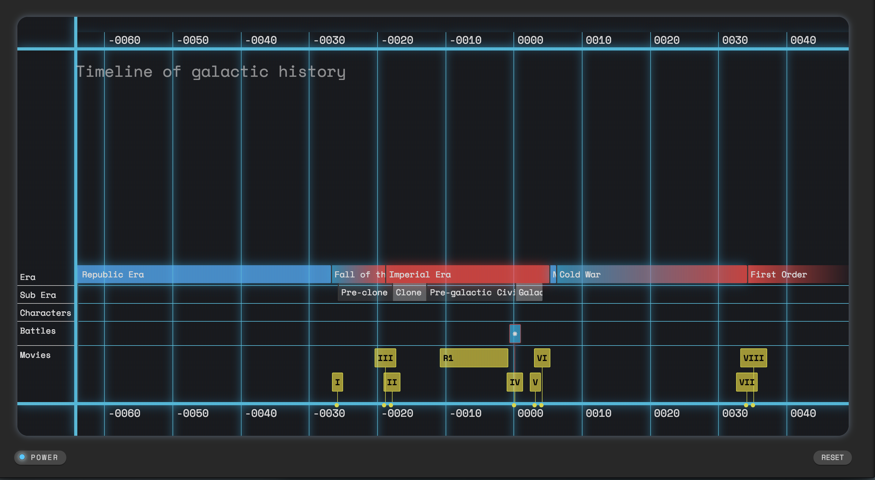This screenshot has height=480, width=875.
Task: Open movie marker I
Action: 338,382
